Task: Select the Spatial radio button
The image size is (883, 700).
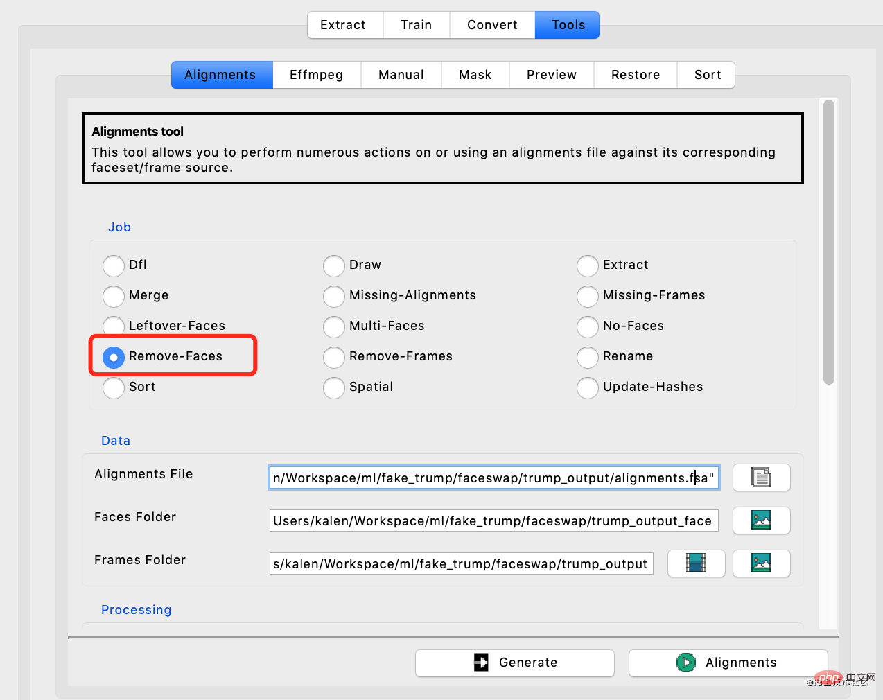Action: point(334,387)
